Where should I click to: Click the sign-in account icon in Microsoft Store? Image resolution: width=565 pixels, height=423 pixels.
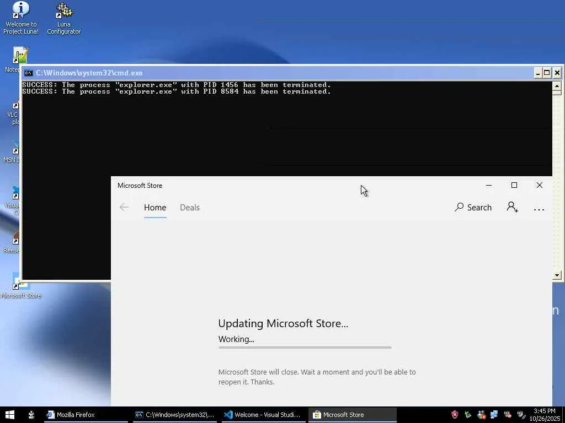click(x=512, y=207)
